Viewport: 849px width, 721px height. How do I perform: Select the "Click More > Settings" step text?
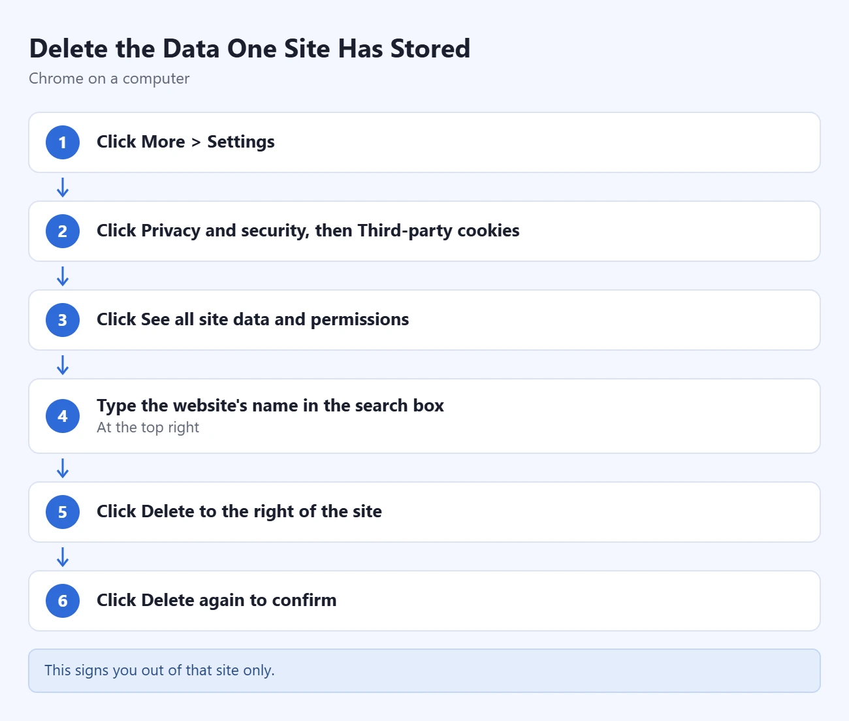(x=185, y=142)
